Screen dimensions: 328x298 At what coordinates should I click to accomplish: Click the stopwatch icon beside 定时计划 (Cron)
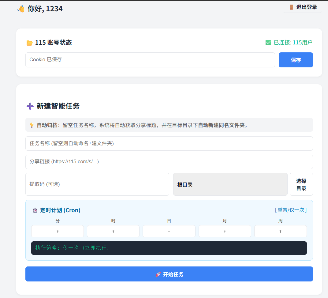click(35, 210)
